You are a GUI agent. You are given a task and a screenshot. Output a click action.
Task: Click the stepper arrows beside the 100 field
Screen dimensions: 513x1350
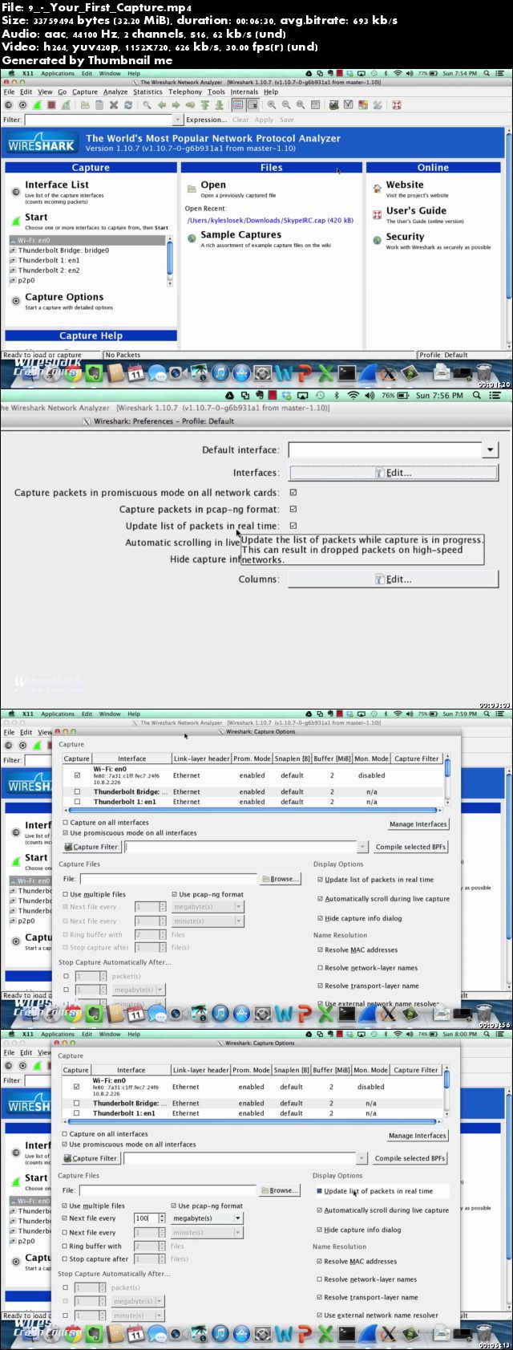163,1218
